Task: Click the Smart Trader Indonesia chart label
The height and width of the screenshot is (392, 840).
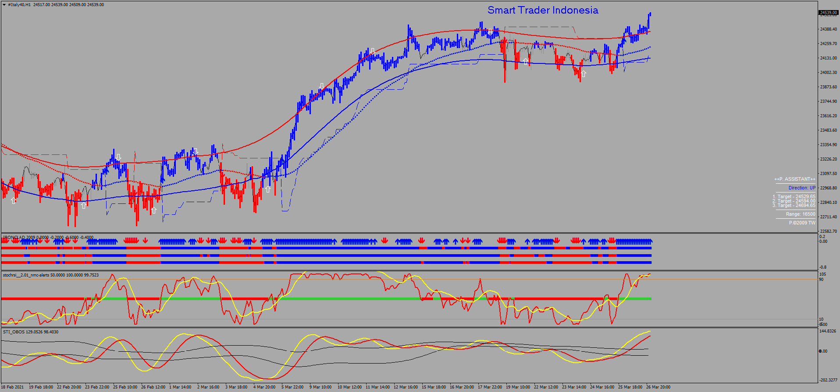Action: click(543, 10)
